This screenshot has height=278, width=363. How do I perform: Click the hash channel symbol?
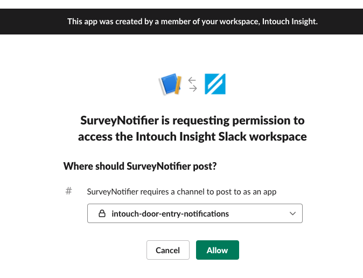coord(68,191)
